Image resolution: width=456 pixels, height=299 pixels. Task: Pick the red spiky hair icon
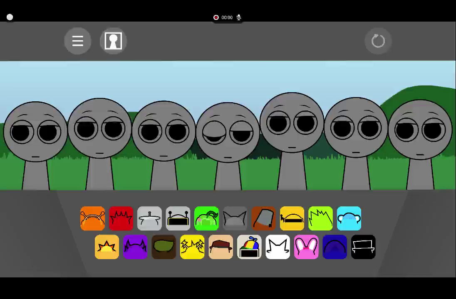click(x=121, y=218)
